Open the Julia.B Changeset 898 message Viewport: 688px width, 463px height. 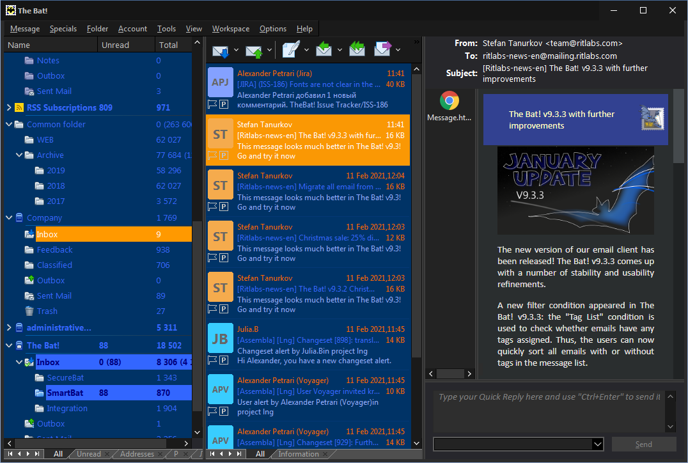(x=308, y=345)
